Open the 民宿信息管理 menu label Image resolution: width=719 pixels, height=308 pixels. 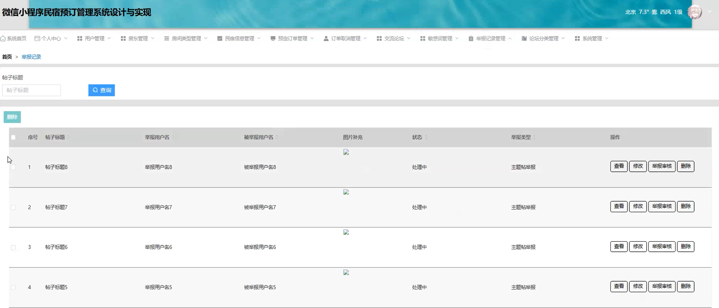[x=240, y=39]
